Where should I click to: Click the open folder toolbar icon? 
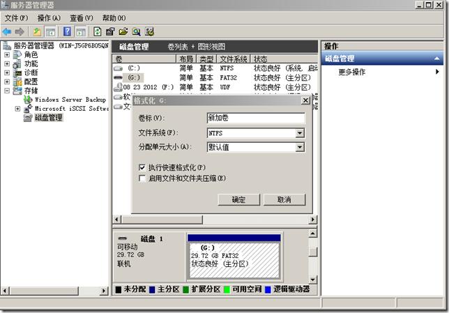pos(123,31)
